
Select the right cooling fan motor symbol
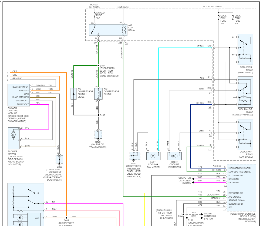pos(175,156)
